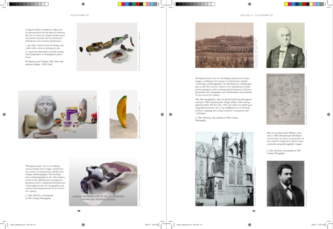Screen dimensions: 333x229
Task: Select the melon slice 3D scan image
Action: pos(124,114)
